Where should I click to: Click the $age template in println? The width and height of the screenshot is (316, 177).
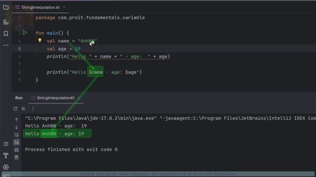pos(131,72)
